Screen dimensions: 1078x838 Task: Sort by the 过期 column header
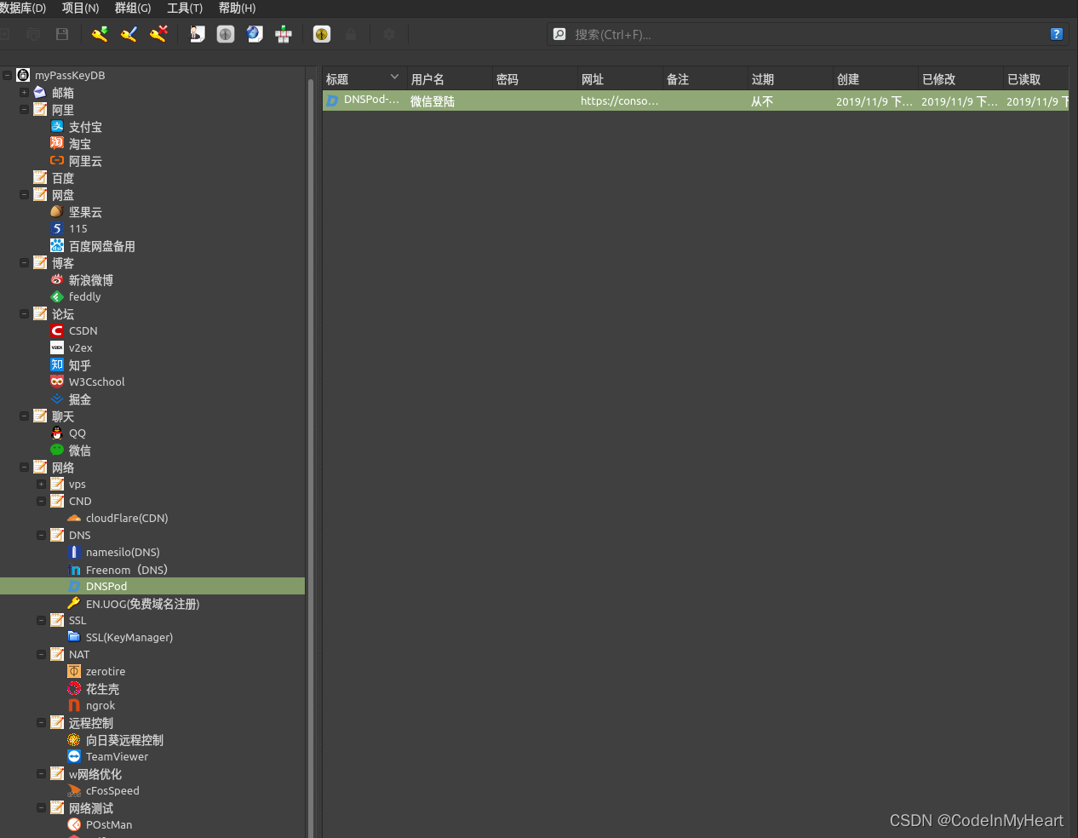click(790, 79)
